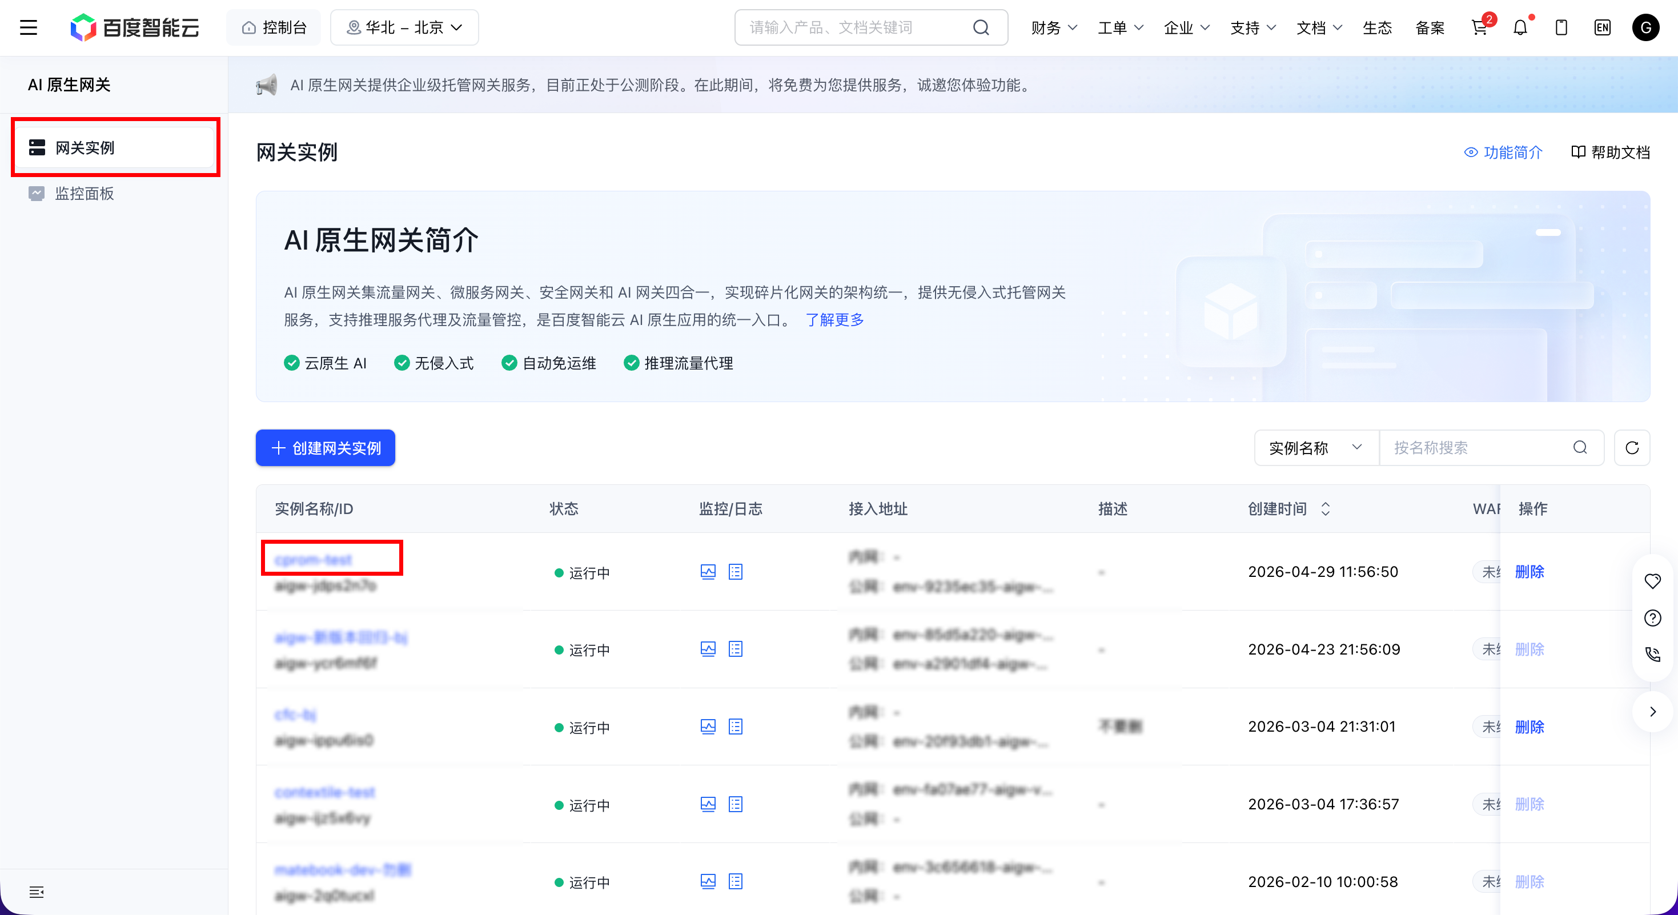Viewport: 1678px width, 915px height.
Task: Click the Baidu AI Cloud logo
Action: click(x=135, y=27)
